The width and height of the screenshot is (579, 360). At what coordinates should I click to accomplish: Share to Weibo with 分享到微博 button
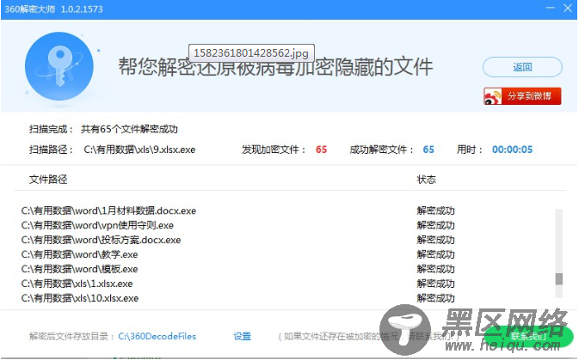[x=522, y=96]
